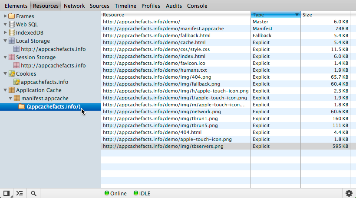Open the Console tab
This screenshot has height=198, width=356.
coord(197,6)
